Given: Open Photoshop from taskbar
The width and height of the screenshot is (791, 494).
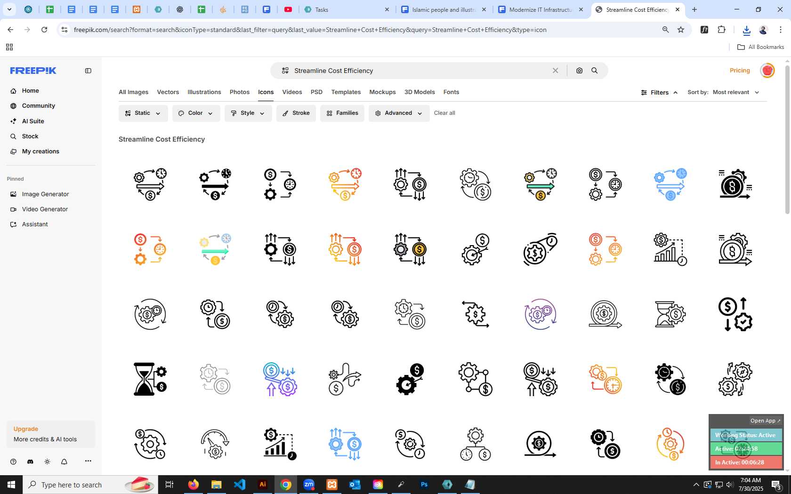Looking at the screenshot, I should [424, 485].
